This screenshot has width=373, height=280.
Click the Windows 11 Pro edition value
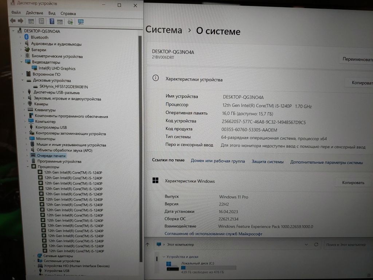pos(233,197)
